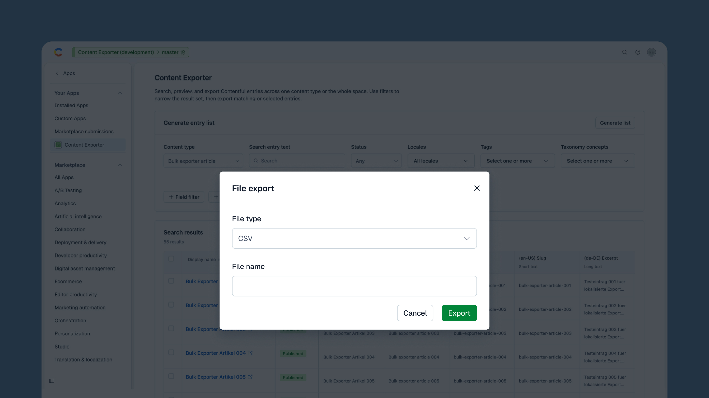The image size is (709, 398).
Task: Click the Generate list button
Action: click(x=615, y=123)
